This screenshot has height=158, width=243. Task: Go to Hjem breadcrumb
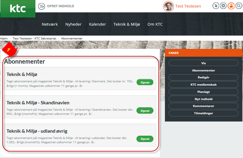pyautogui.click(x=4, y=39)
